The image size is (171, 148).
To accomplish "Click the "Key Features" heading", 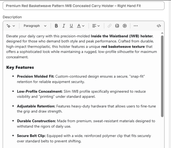I will pyautogui.click(x=20, y=67).
